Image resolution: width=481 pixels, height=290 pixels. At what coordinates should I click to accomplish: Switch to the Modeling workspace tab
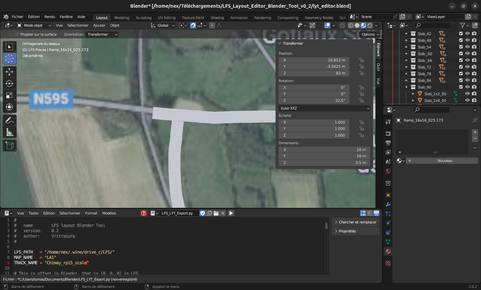coord(122,18)
